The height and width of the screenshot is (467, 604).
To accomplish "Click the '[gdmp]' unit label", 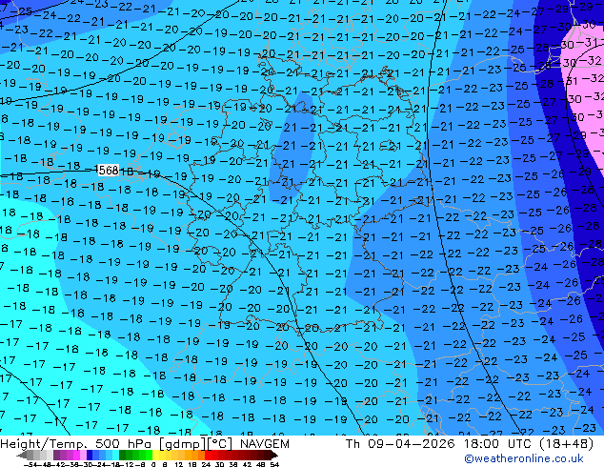I will click(x=182, y=444).
